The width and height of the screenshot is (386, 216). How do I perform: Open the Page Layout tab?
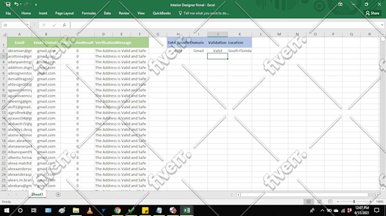coord(65,13)
